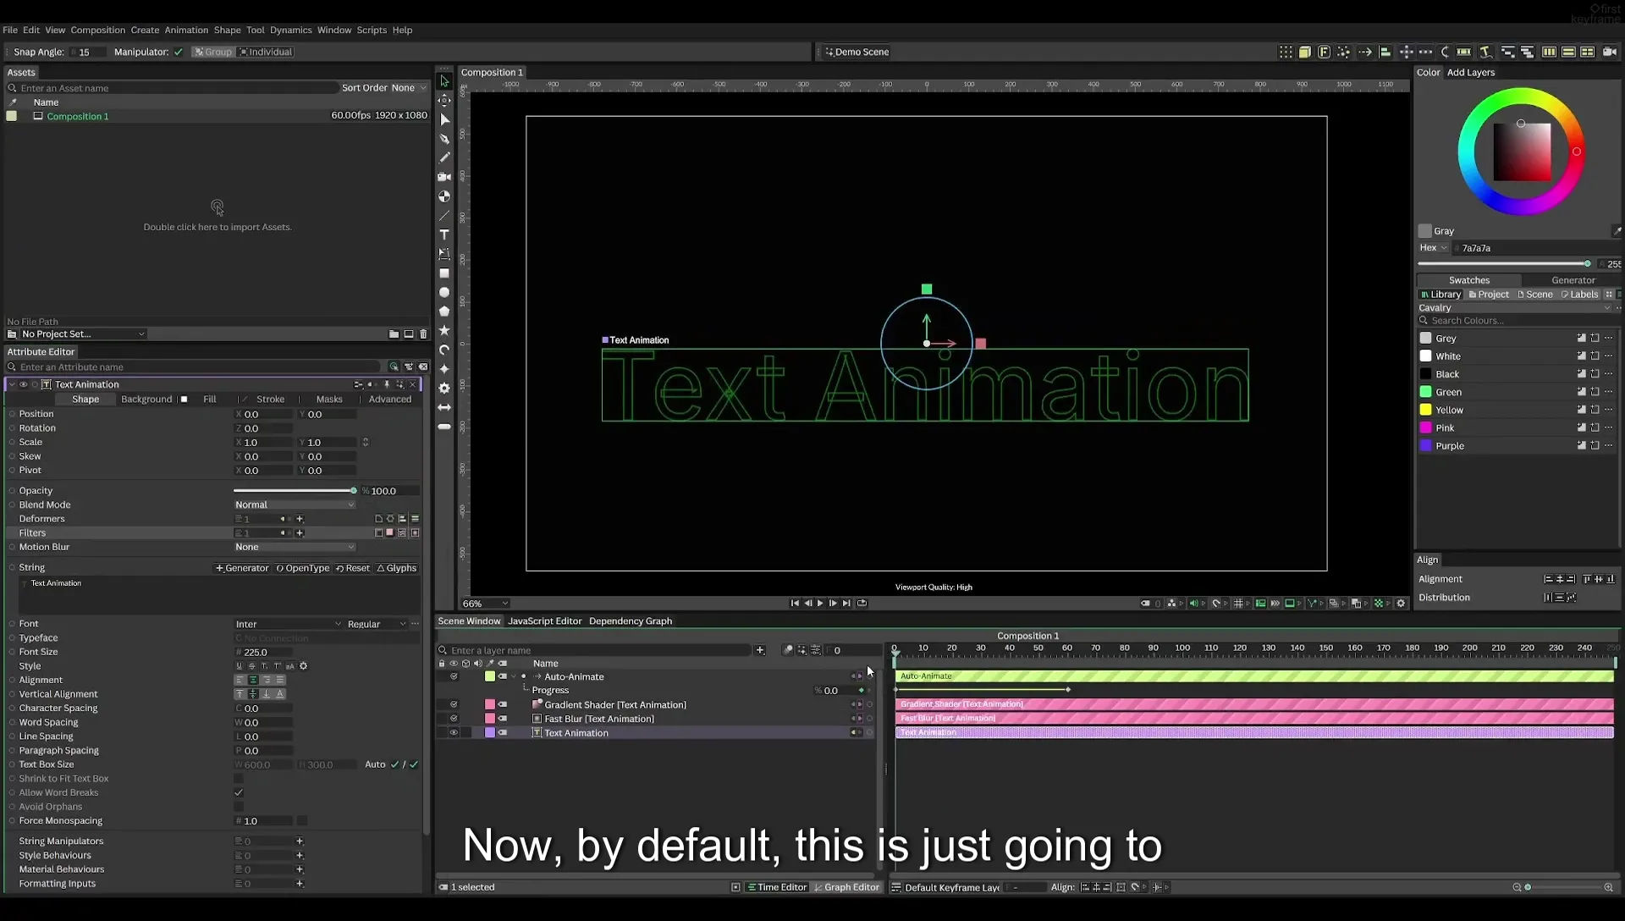Open the Blend Mode dropdown
The image size is (1625, 921).
[x=295, y=505]
